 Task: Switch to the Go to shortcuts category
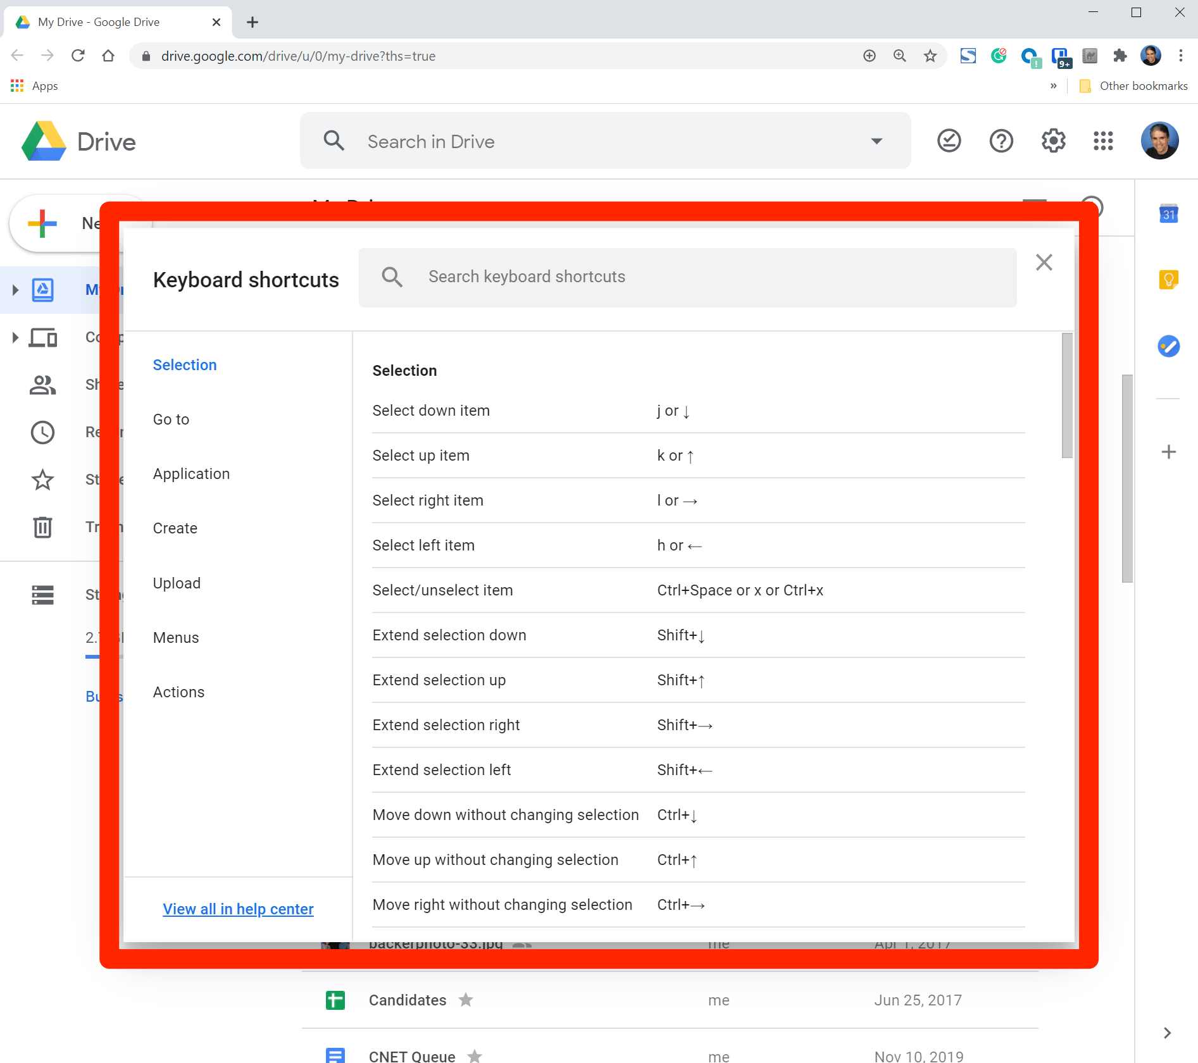point(171,419)
